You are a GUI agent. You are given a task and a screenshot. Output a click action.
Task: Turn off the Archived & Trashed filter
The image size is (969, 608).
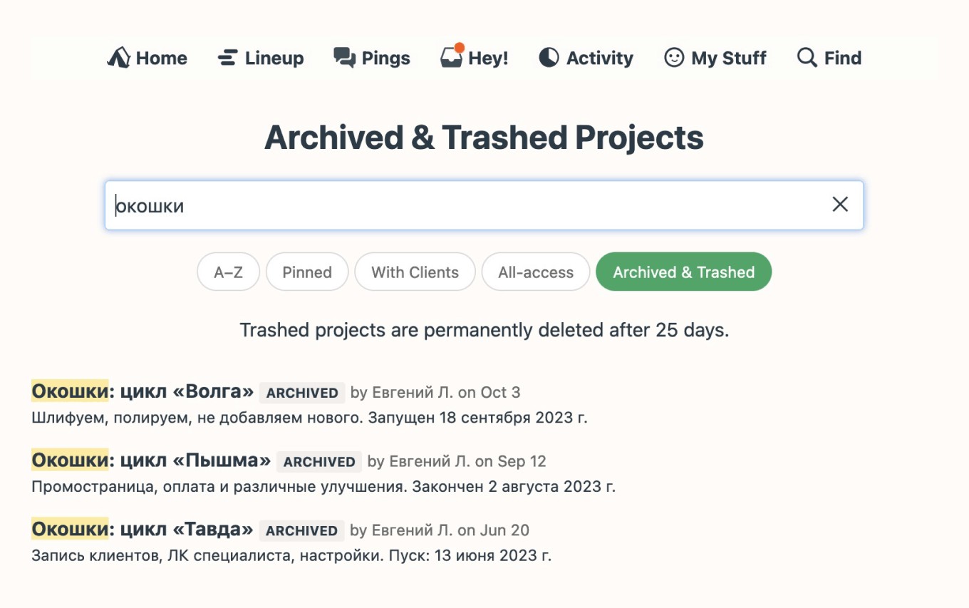click(683, 272)
